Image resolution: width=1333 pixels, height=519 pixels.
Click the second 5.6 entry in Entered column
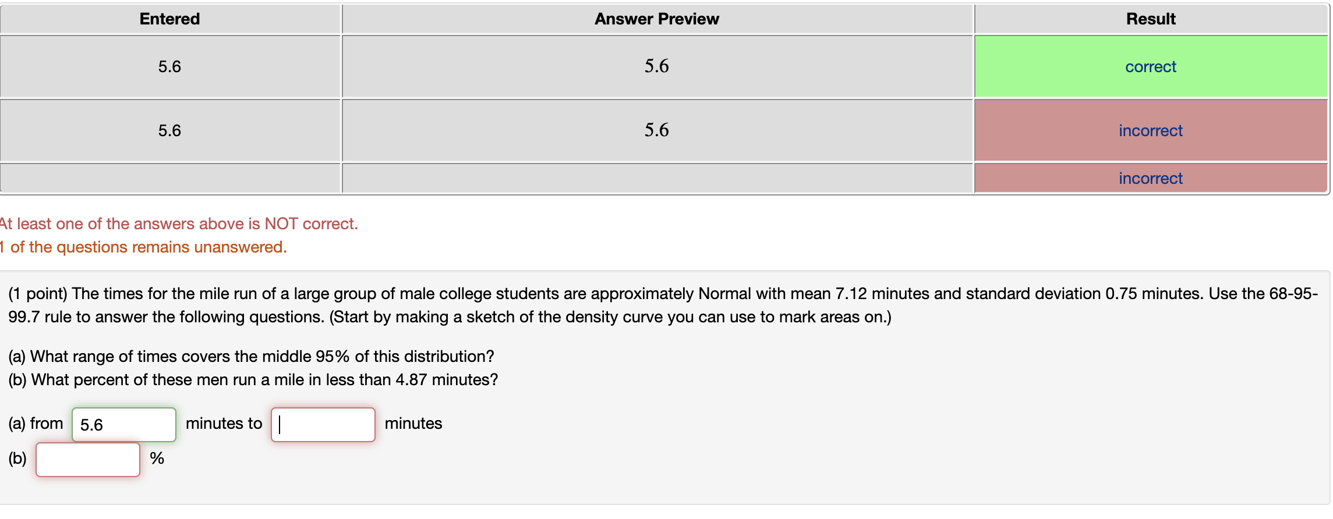169,130
